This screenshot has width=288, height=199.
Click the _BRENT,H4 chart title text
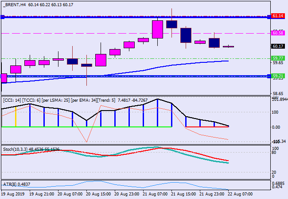(x=14, y=4)
